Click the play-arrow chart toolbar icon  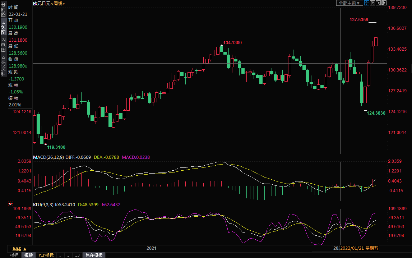(x=378, y=3)
